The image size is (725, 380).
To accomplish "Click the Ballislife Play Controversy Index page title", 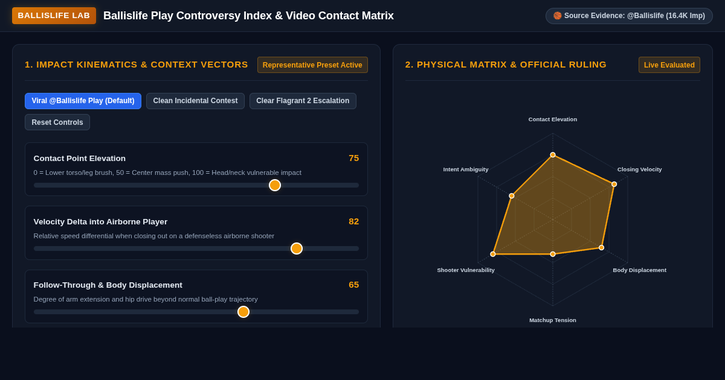I will coord(248,16).
